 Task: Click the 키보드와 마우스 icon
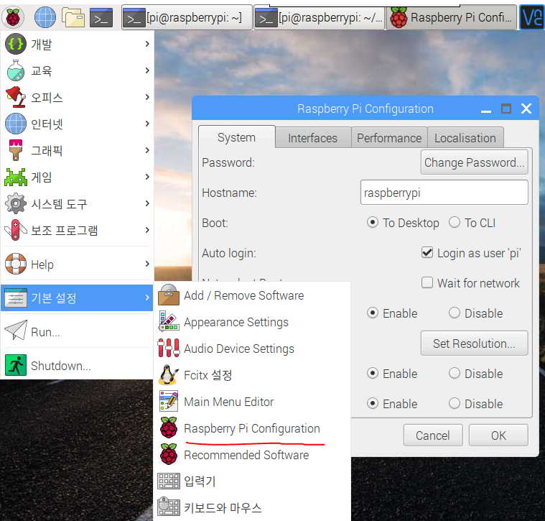169,507
